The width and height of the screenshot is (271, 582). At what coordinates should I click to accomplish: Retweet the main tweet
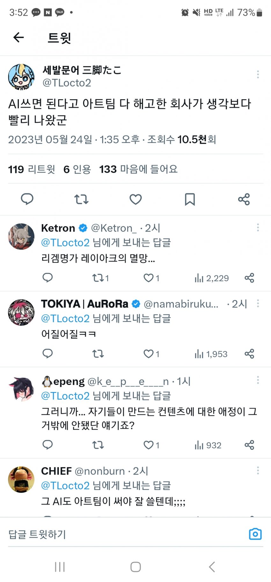pos(81,199)
